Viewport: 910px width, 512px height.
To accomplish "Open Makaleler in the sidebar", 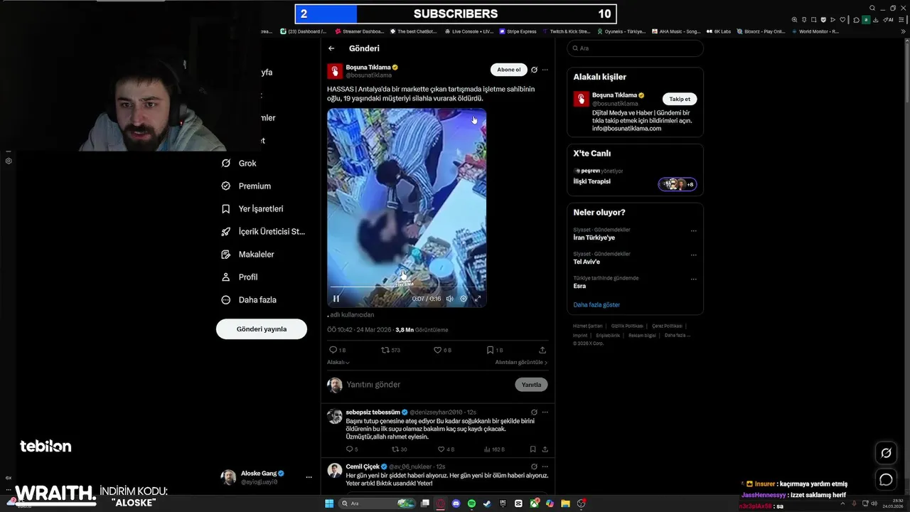I will 247,254.
